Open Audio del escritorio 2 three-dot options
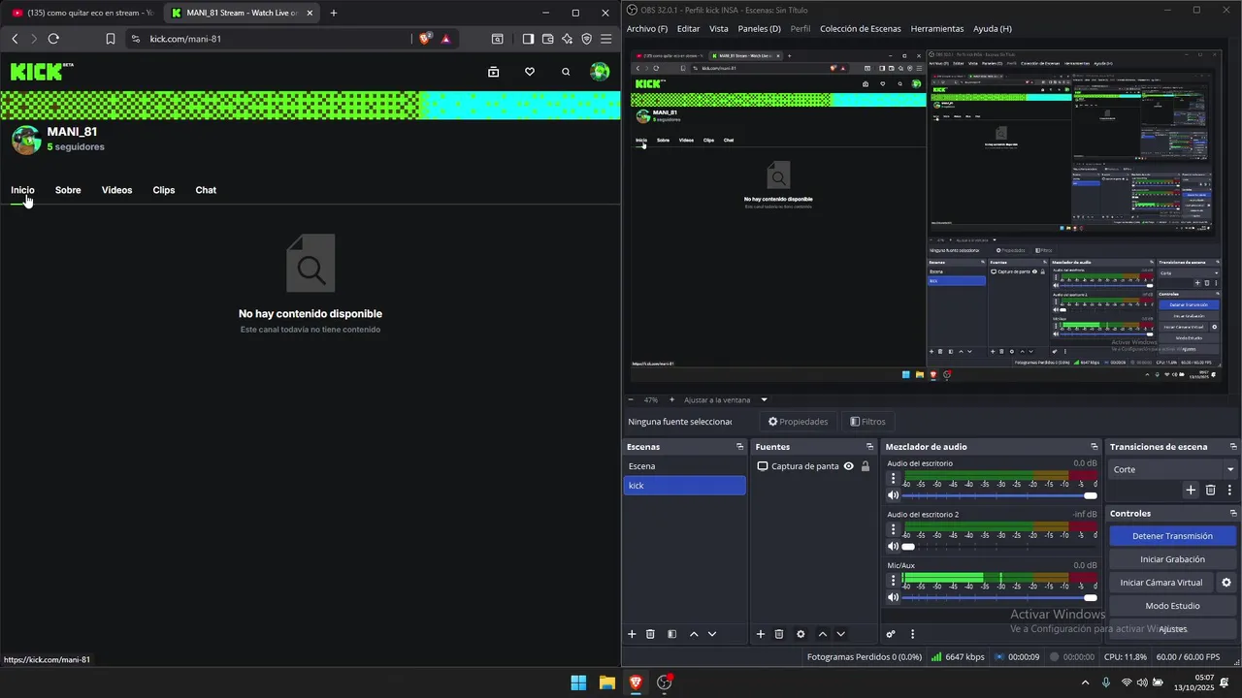1242x698 pixels. pyautogui.click(x=894, y=529)
